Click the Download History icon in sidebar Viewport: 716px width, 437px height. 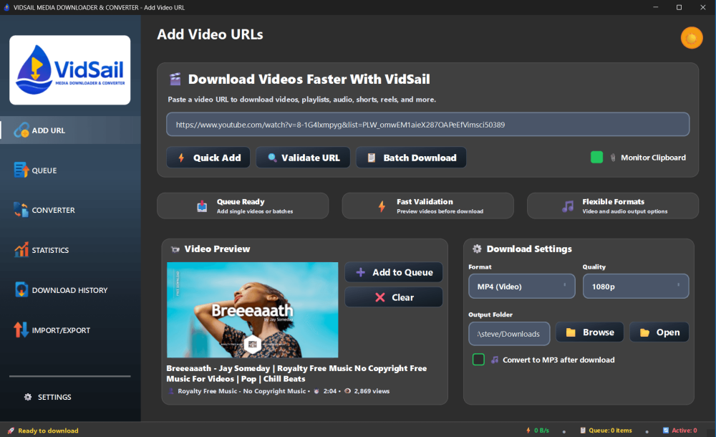pos(21,290)
